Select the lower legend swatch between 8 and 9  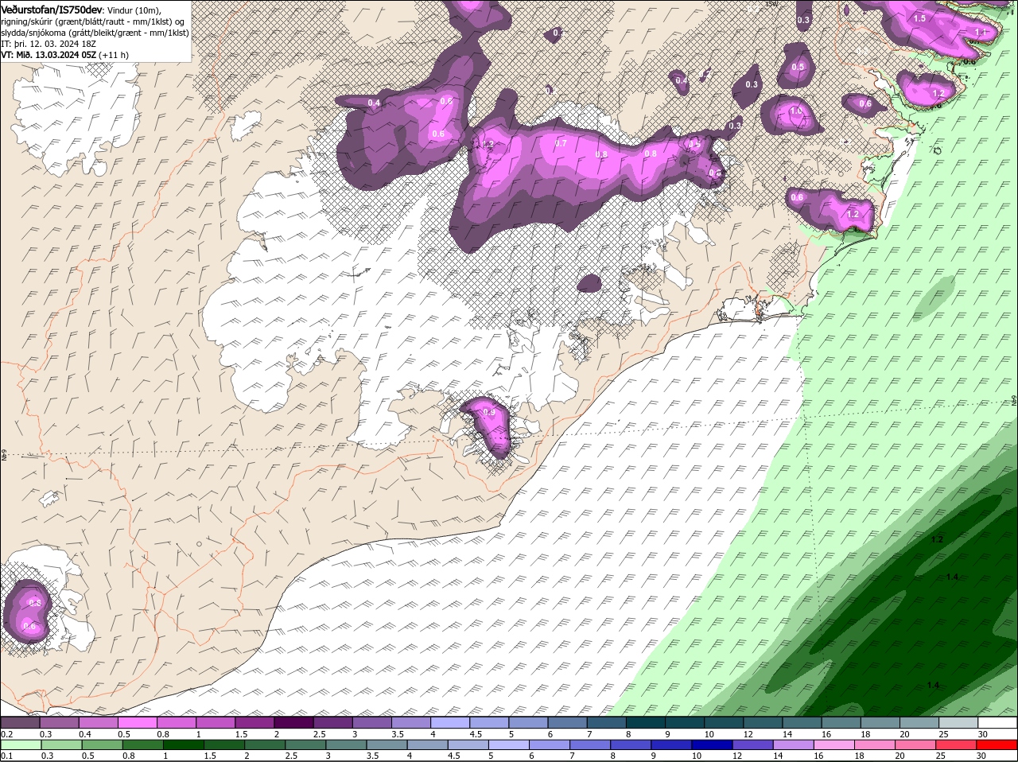(629, 745)
